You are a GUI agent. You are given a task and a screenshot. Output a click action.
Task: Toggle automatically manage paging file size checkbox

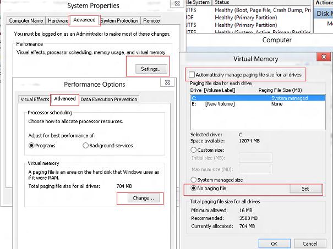click(x=192, y=75)
